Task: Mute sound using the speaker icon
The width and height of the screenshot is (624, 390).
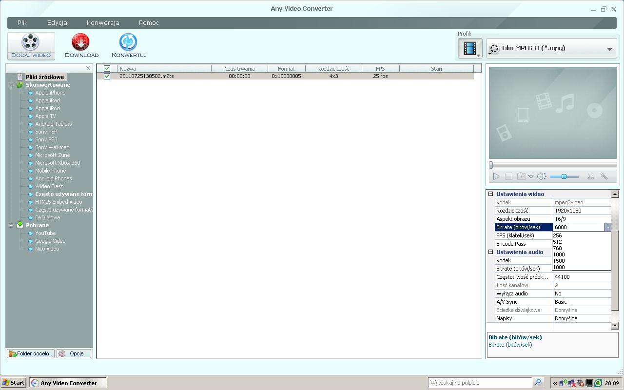Action: (x=541, y=176)
